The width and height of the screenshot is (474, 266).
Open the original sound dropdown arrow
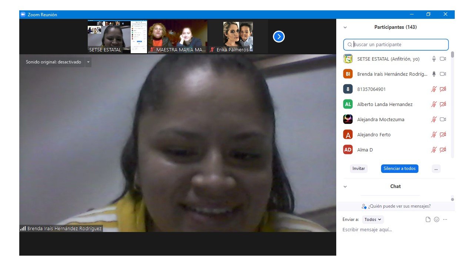point(88,62)
